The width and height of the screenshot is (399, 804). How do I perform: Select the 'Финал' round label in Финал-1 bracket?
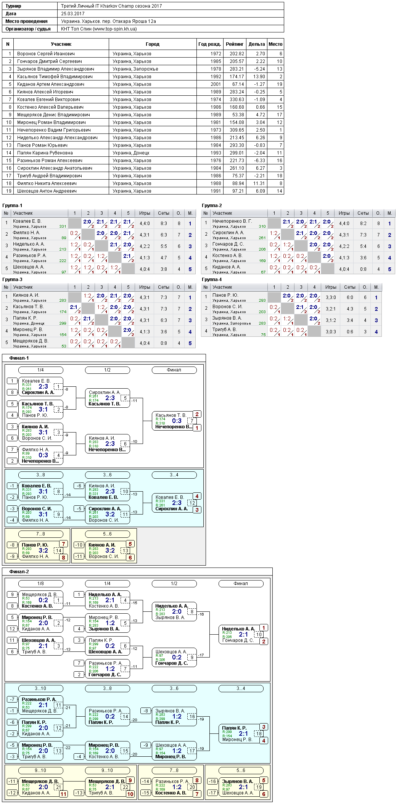[x=174, y=370]
